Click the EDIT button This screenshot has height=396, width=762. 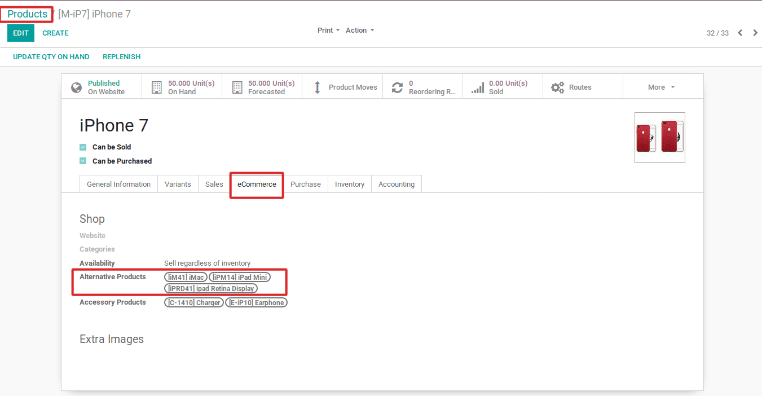pos(21,33)
